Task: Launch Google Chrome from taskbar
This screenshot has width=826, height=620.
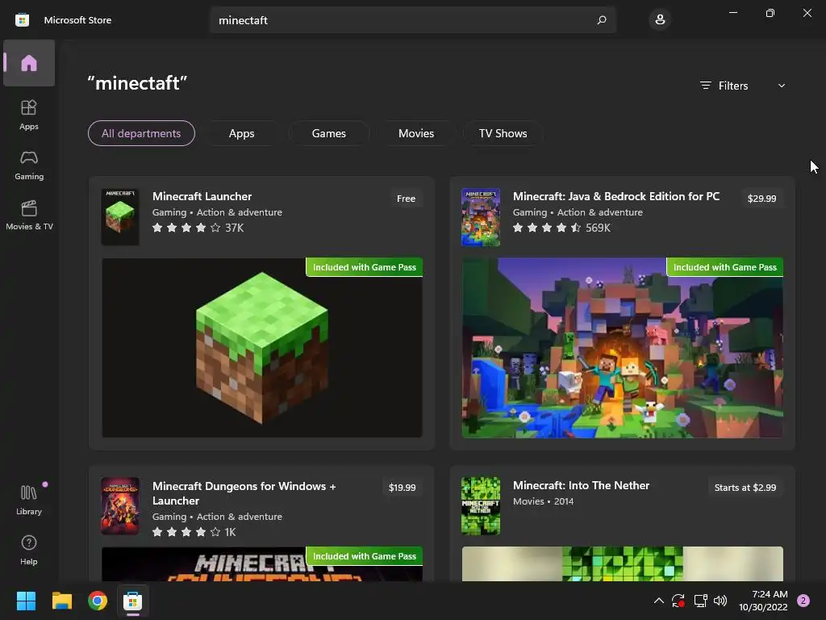Action: click(x=98, y=601)
